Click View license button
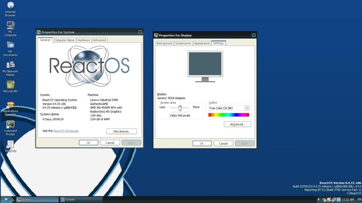362x203 pixels. (x=122, y=131)
